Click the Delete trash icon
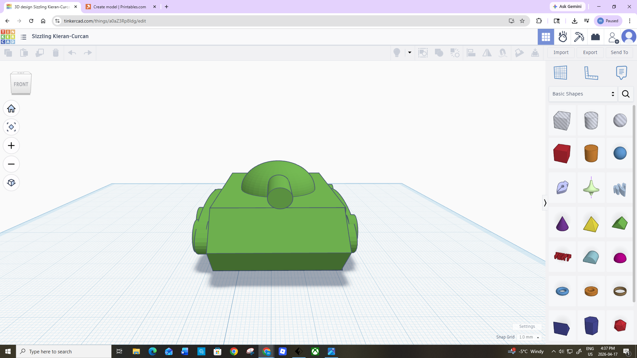Viewport: 637px width, 358px height. (x=56, y=53)
